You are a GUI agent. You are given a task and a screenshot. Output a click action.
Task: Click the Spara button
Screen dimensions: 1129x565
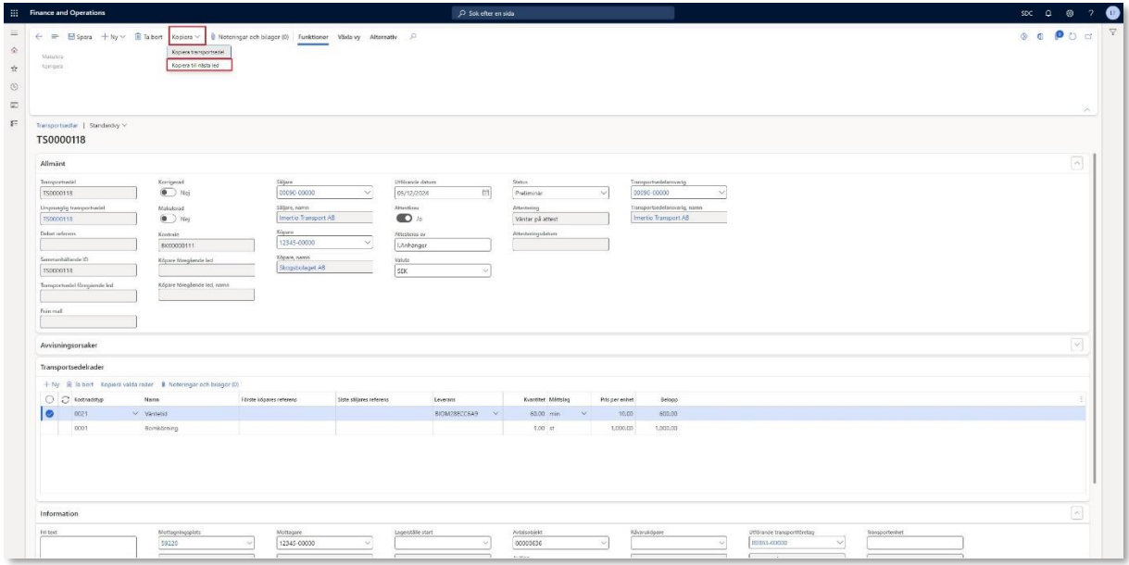pos(78,36)
